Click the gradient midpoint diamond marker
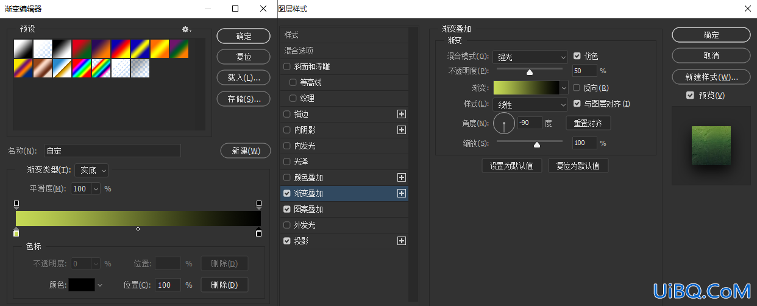757x306 pixels. click(x=138, y=229)
